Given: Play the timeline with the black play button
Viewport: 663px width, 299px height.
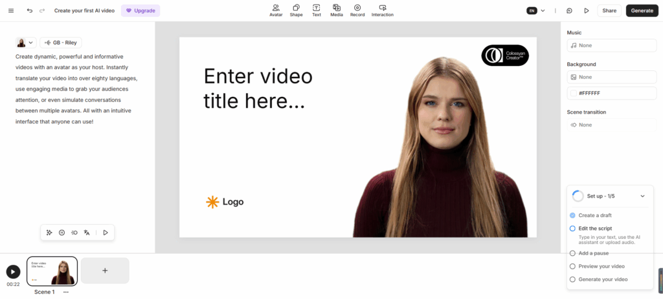Looking at the screenshot, I should (x=13, y=272).
